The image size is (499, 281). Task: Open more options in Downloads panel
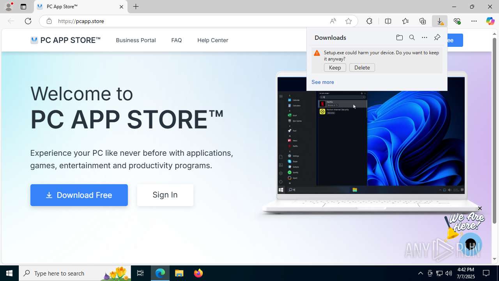(425, 37)
